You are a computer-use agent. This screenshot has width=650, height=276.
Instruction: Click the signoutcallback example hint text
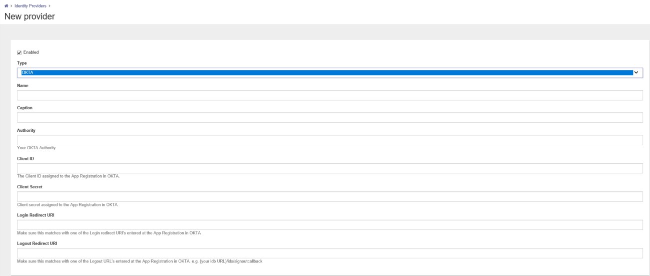[140, 261]
